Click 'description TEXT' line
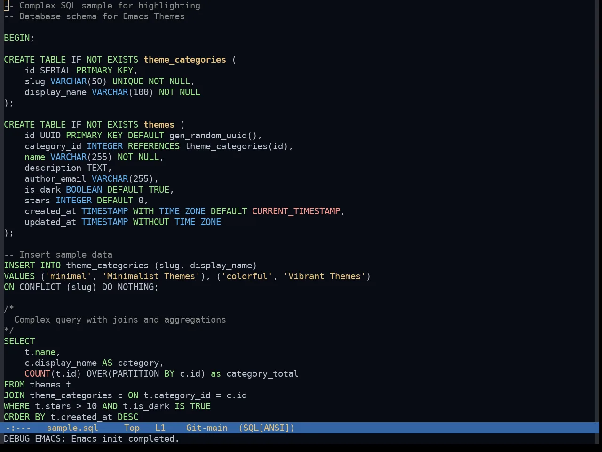Viewport: 602px width, 452px height. click(x=68, y=168)
